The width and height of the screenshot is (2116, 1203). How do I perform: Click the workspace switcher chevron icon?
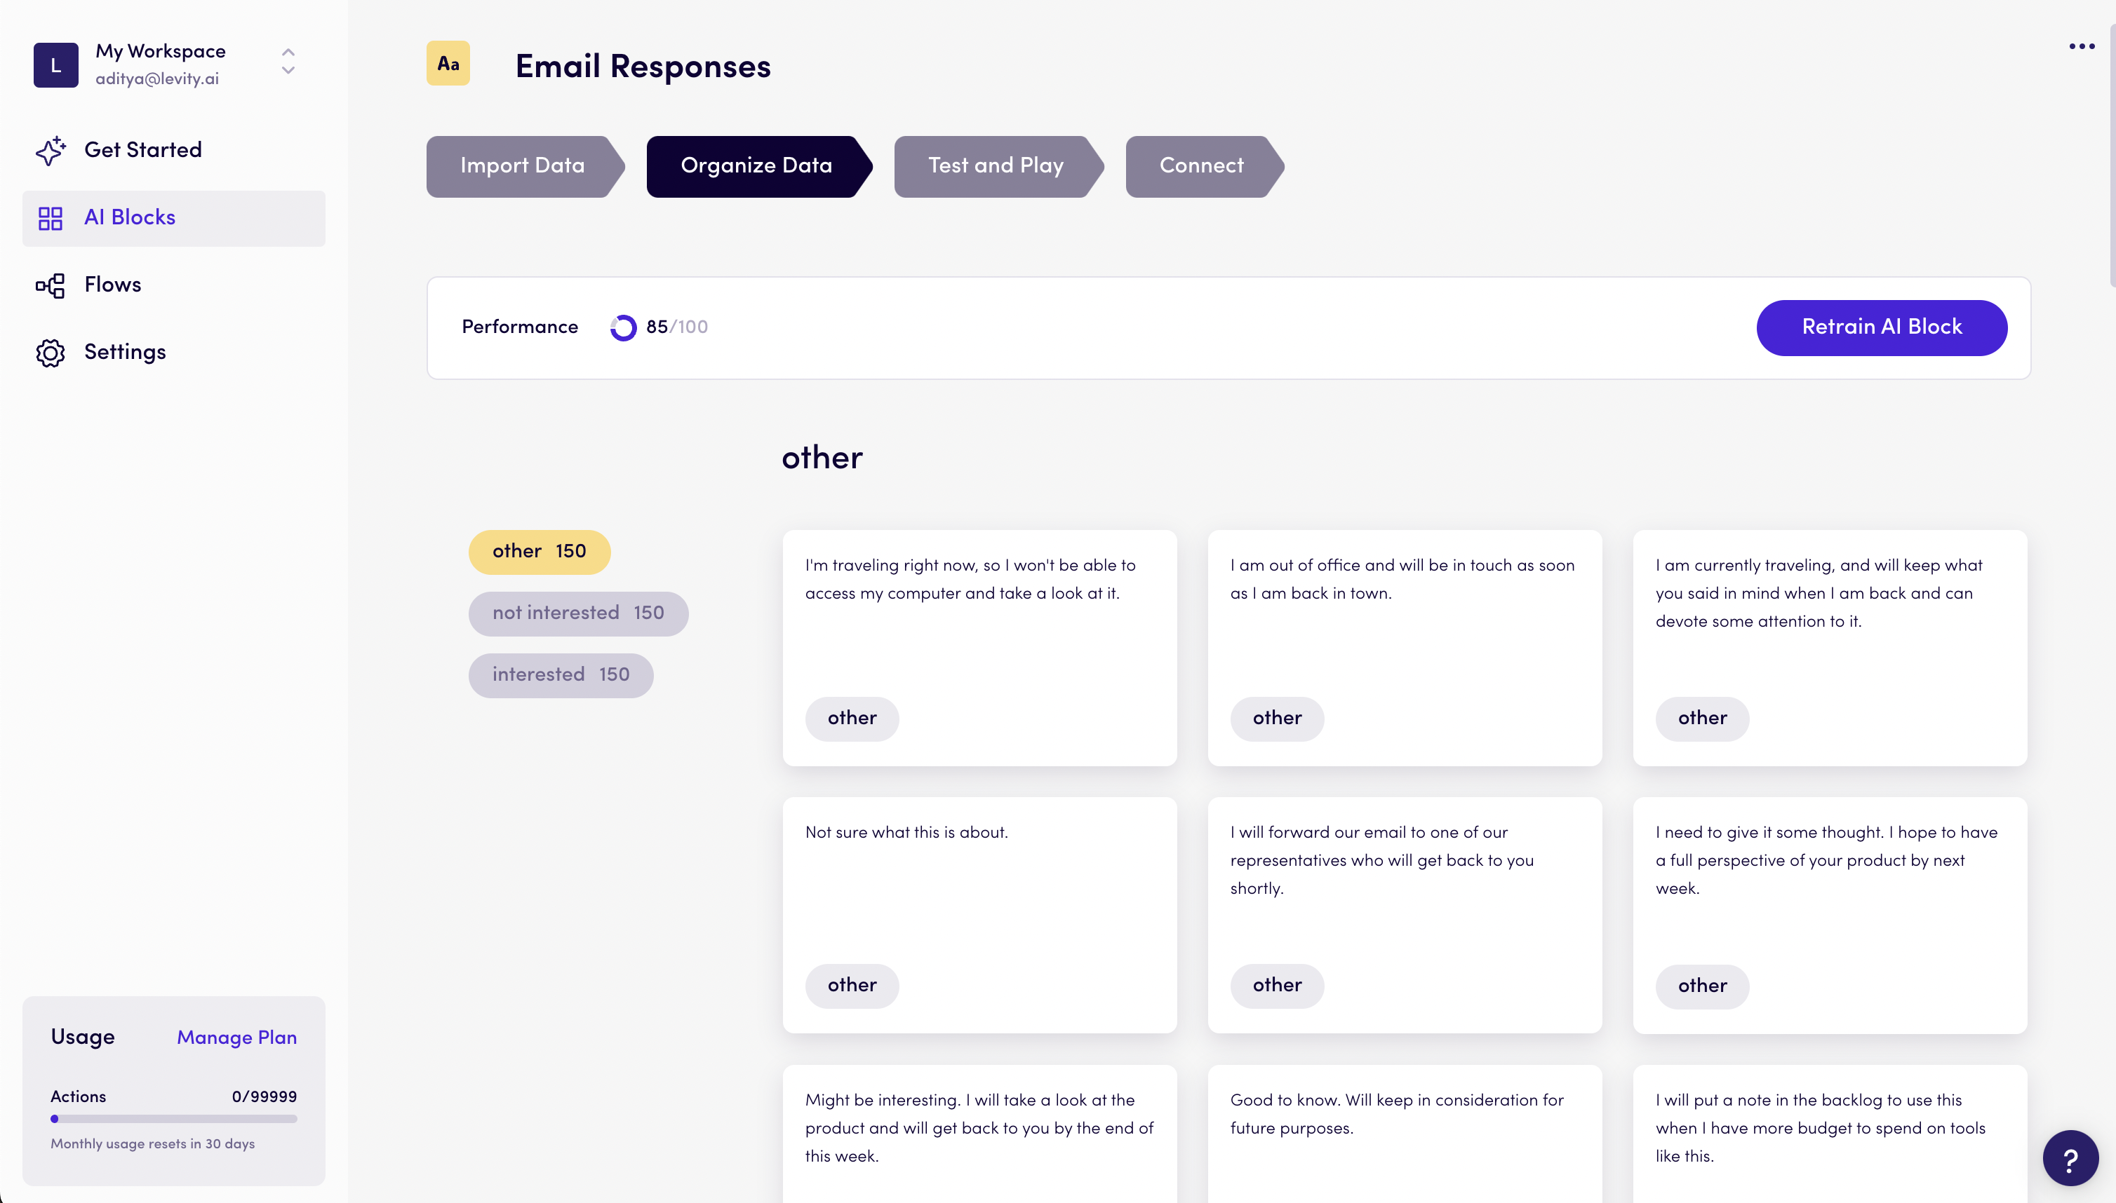[288, 64]
